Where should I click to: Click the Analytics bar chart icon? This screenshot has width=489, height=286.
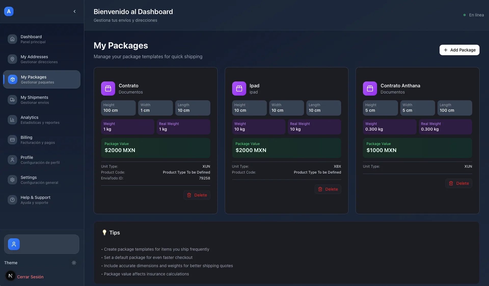coord(12,120)
